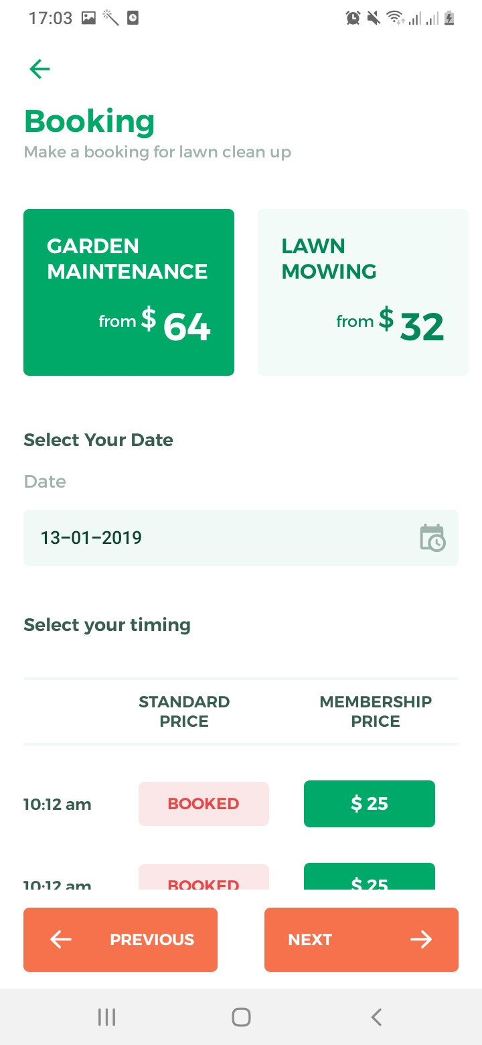Tap the left arrow on Previous button

pos(61,940)
